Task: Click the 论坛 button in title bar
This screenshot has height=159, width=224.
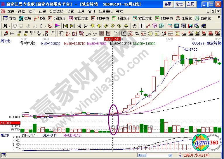Action: [179, 4]
